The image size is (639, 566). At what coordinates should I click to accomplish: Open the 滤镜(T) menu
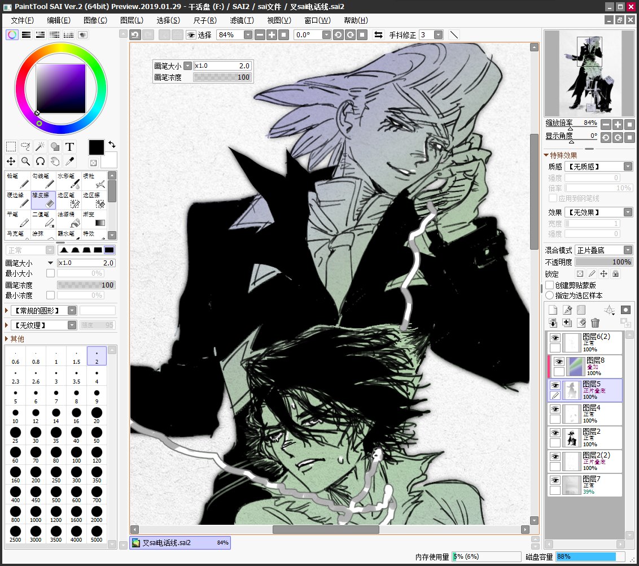pos(242,20)
